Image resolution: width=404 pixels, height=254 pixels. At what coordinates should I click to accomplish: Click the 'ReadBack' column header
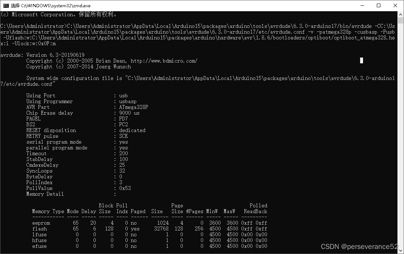pos(255,211)
